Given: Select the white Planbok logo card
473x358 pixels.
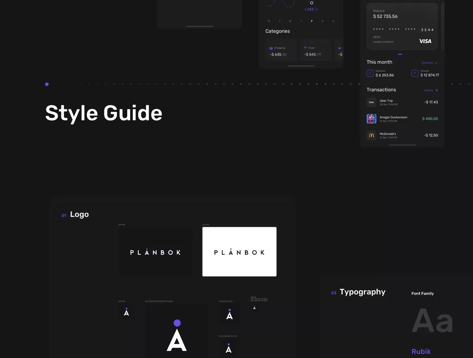Looking at the screenshot, I should coord(239,252).
